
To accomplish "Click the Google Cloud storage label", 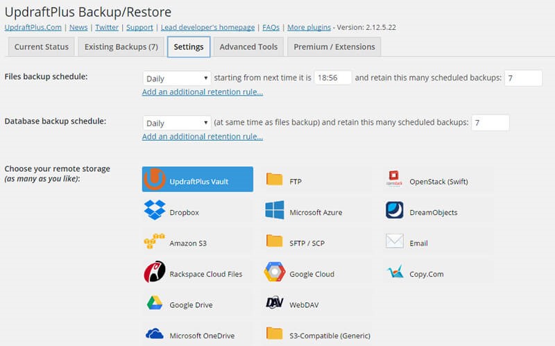I will tap(311, 274).
